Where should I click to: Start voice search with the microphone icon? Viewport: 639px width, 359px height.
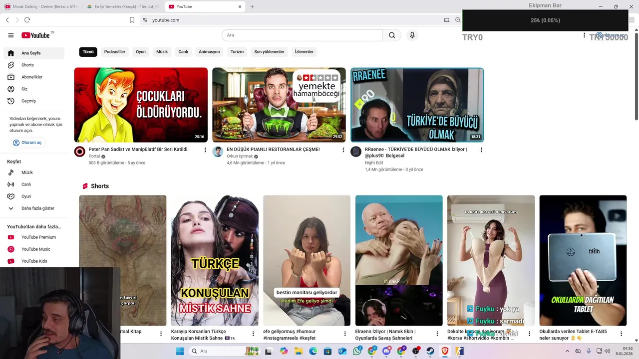pyautogui.click(x=412, y=35)
